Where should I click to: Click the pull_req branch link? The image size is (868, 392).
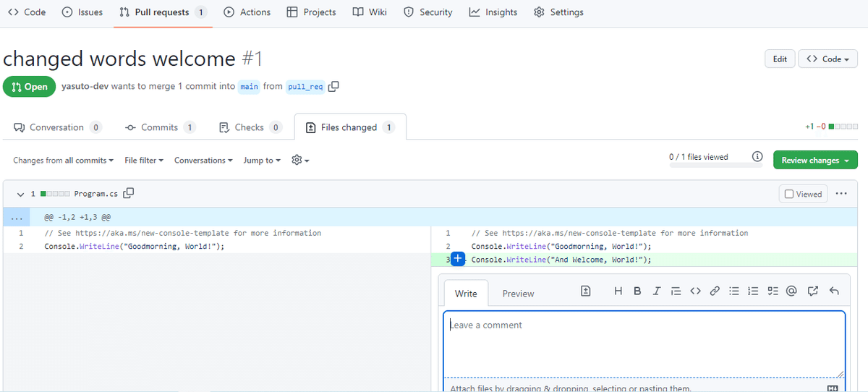[x=305, y=87]
